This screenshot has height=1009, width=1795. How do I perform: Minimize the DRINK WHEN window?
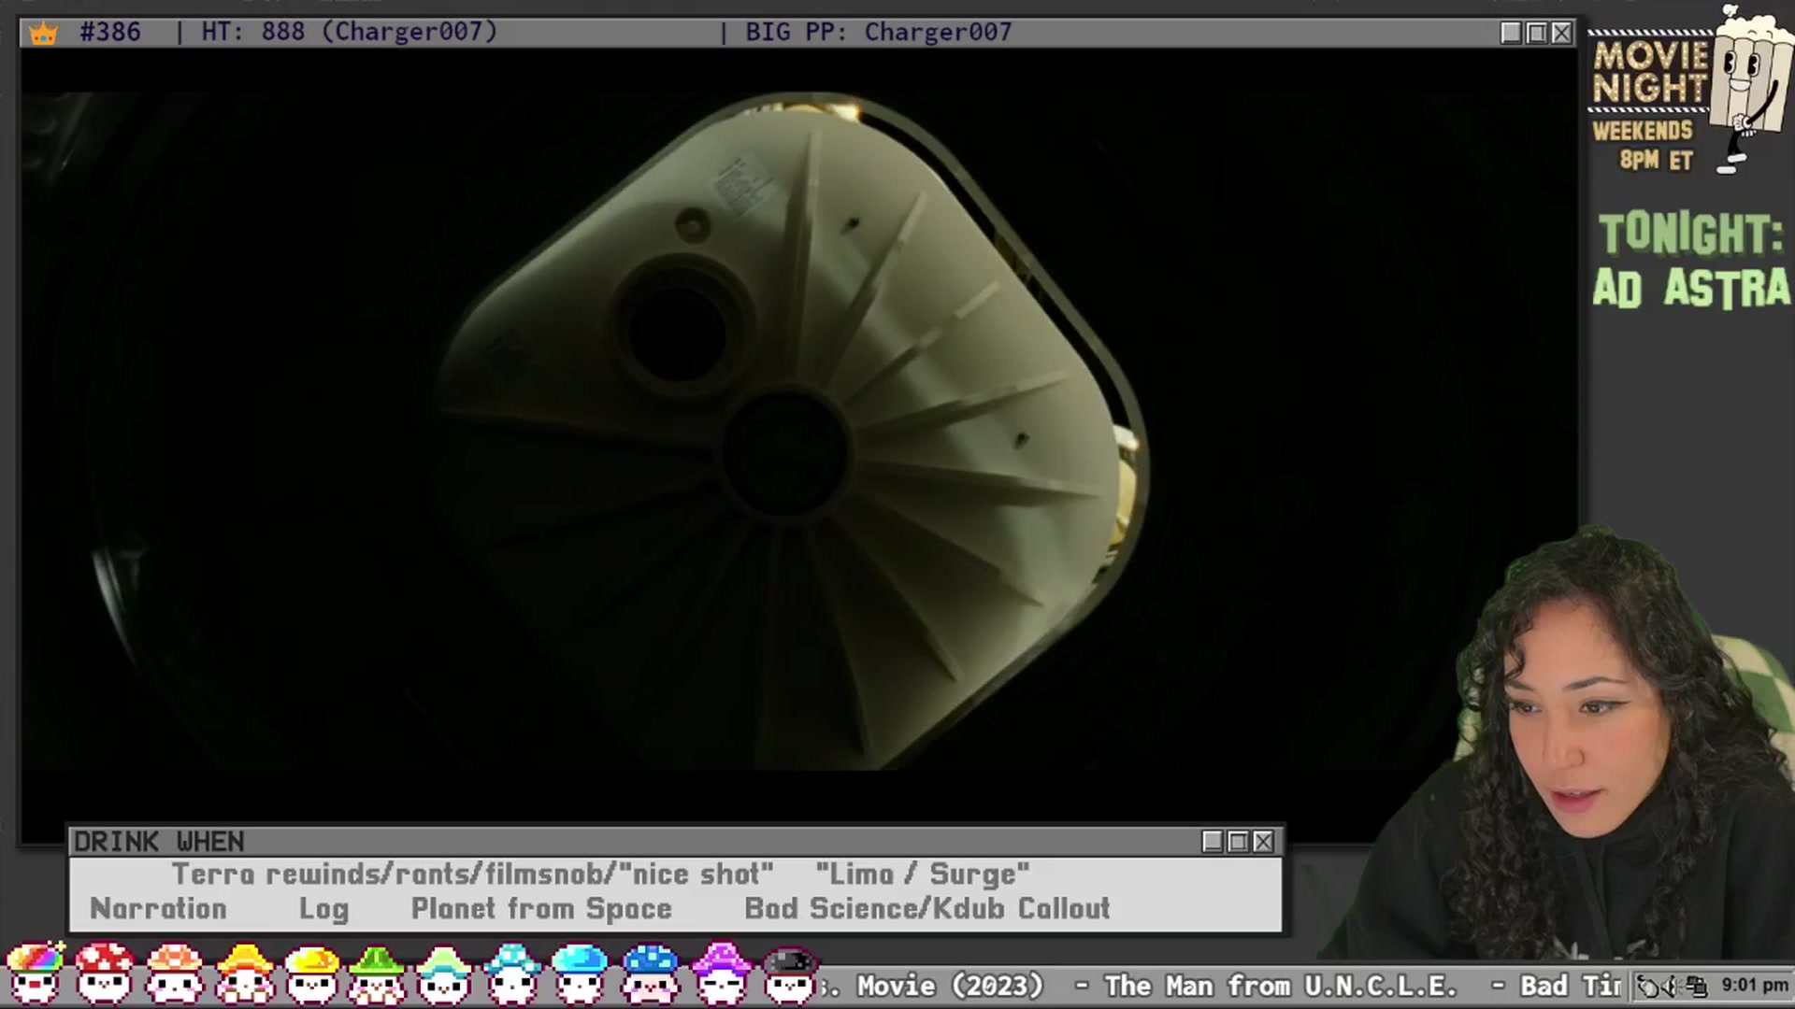click(1213, 842)
